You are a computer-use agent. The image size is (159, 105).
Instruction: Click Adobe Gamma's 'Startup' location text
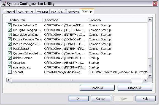tap(94, 58)
